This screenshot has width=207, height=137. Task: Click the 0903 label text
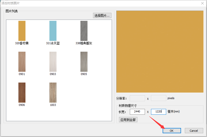point(53,74)
